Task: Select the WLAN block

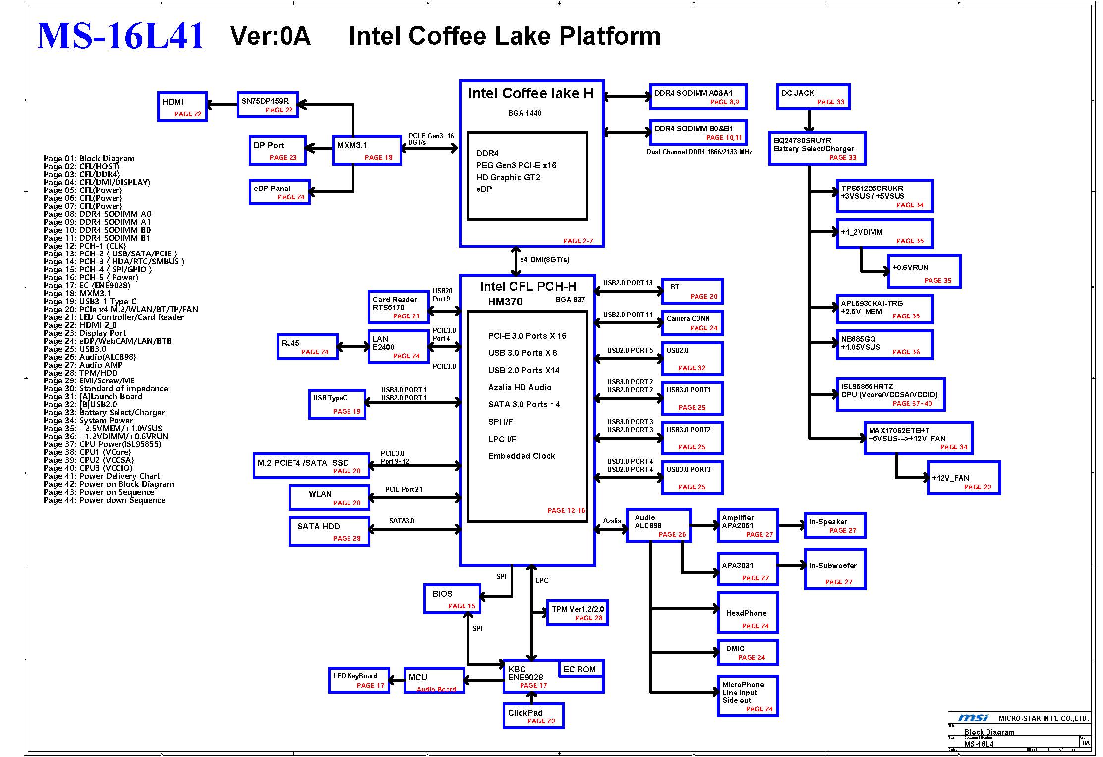Action: click(329, 498)
